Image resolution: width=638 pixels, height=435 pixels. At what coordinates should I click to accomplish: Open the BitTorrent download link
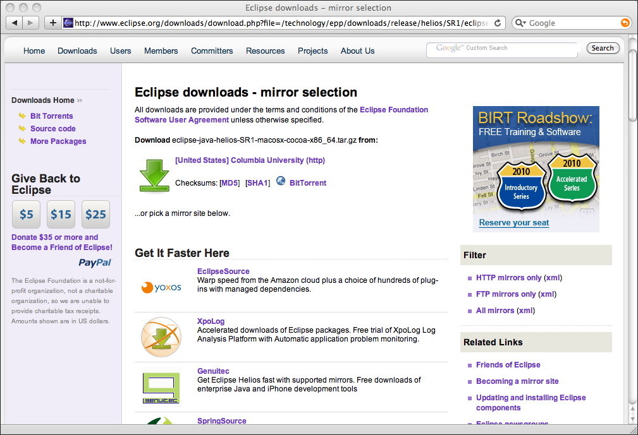(307, 182)
